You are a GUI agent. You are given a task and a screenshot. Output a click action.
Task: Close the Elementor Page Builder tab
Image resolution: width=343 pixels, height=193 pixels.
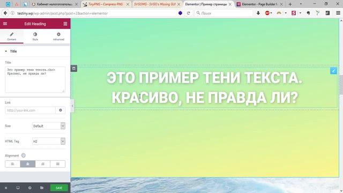281,4
